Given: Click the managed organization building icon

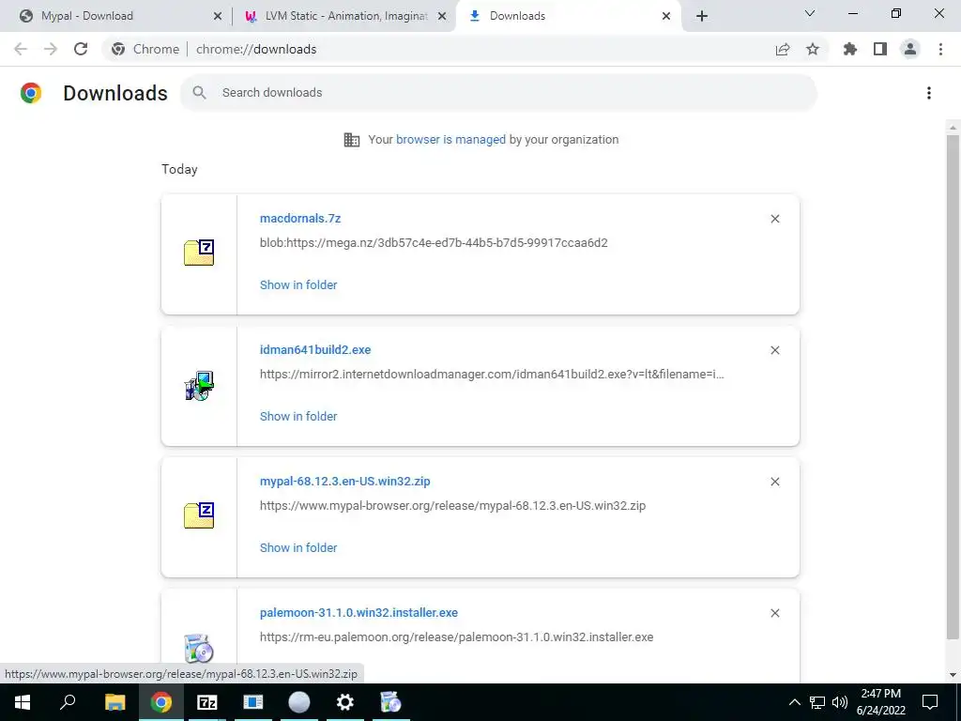Looking at the screenshot, I should point(352,140).
